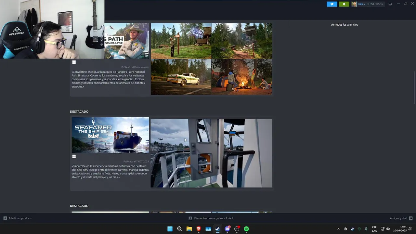Switch ESP LAA keyboard language
Viewport: 416px width, 234px height.
[x=374, y=229]
